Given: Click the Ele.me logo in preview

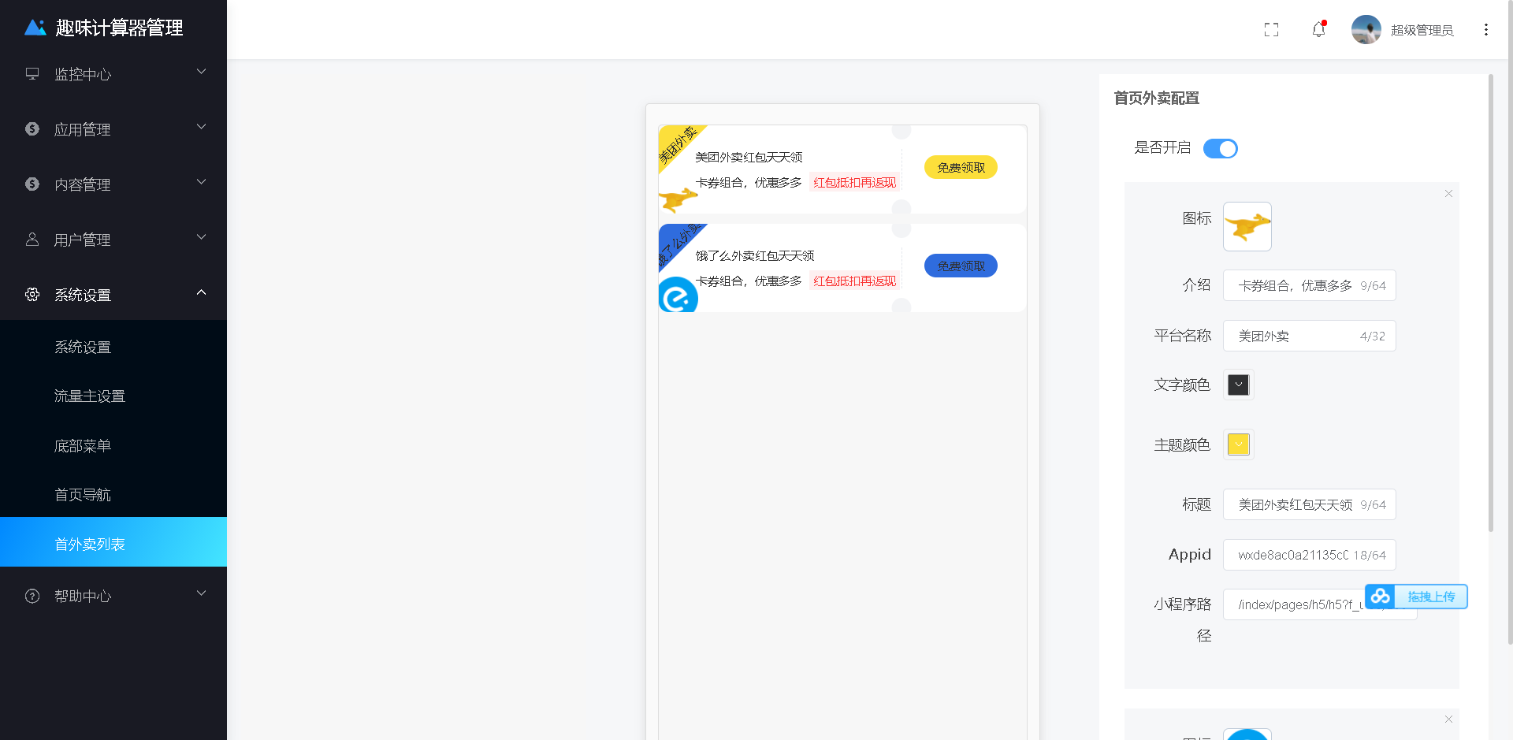Looking at the screenshot, I should coord(678,296).
